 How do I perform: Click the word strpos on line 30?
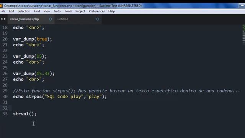[x=34, y=97]
